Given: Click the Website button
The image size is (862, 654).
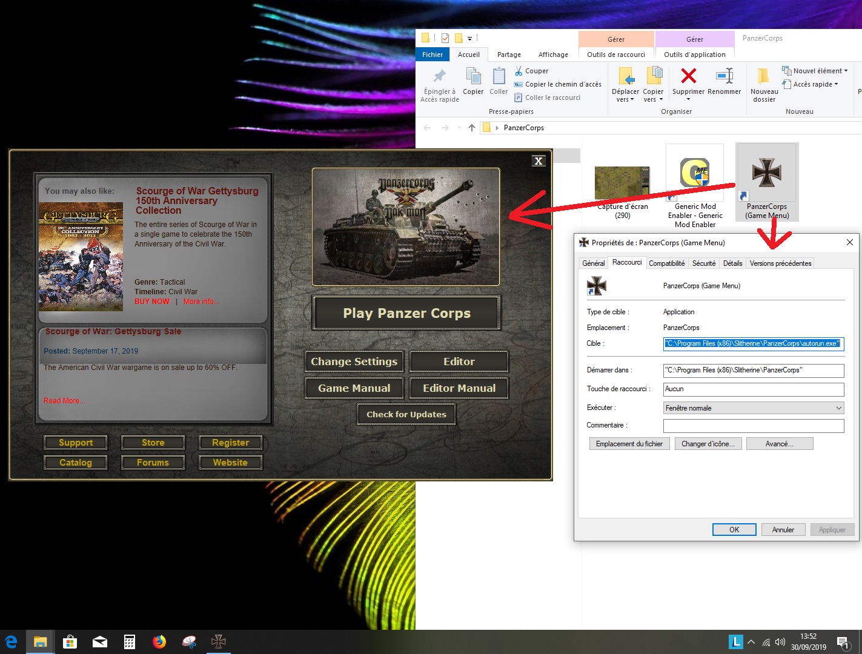Looking at the screenshot, I should tap(230, 463).
